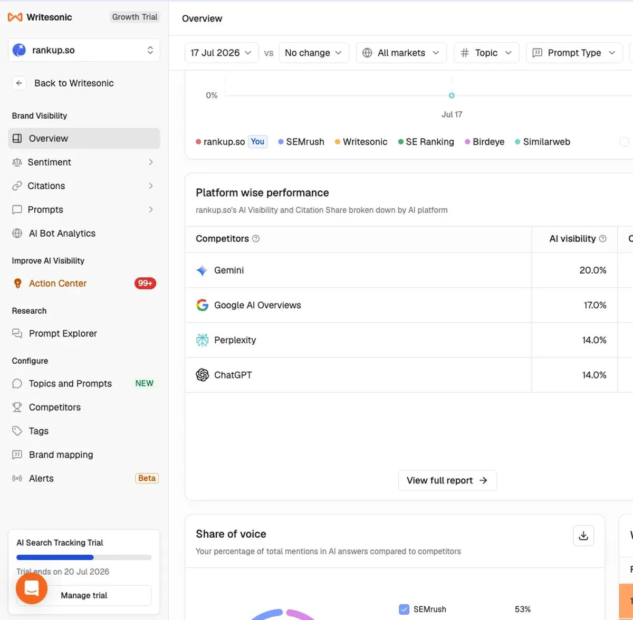Expand the Prompts submenu chevron

(x=151, y=210)
